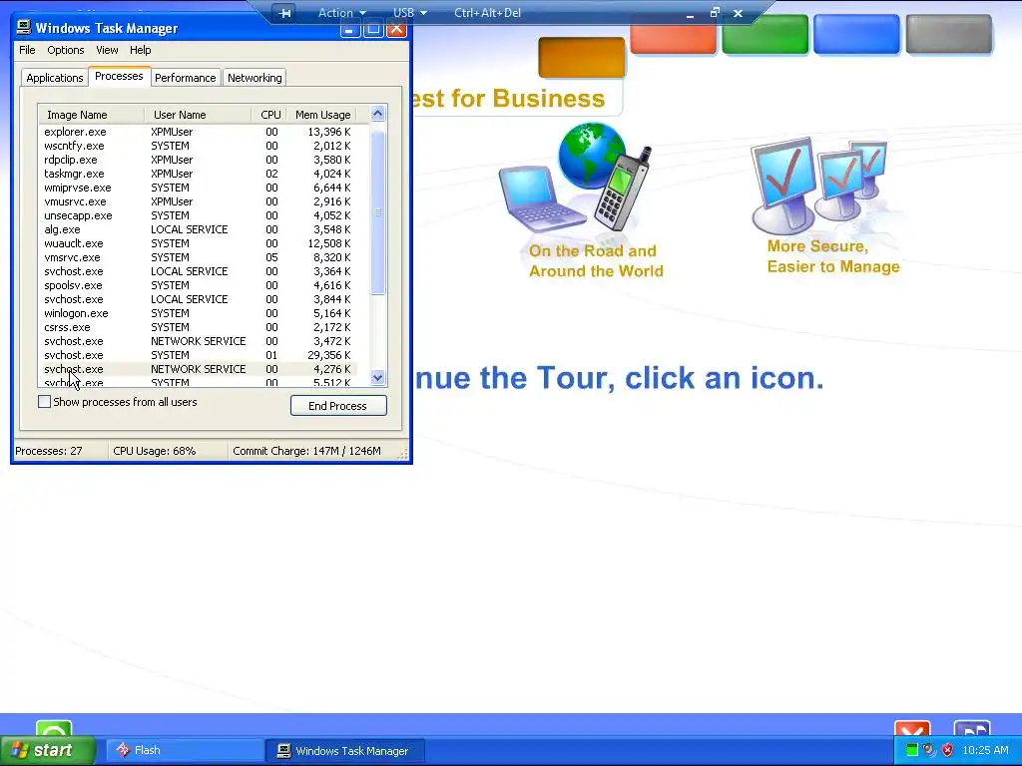The image size is (1022, 766).
Task: Click the checked monitors icon
Action: [819, 186]
